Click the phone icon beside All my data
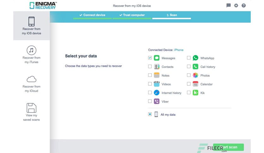Screen dimensions: 264x153 [156, 114]
